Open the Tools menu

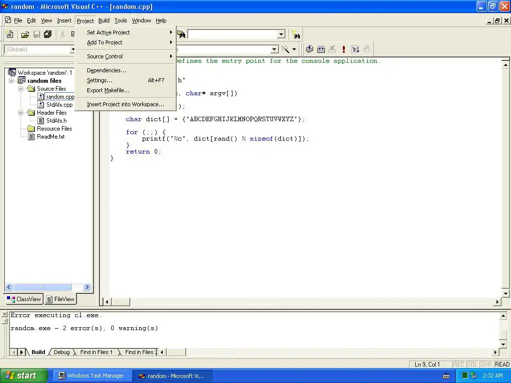coord(121,20)
